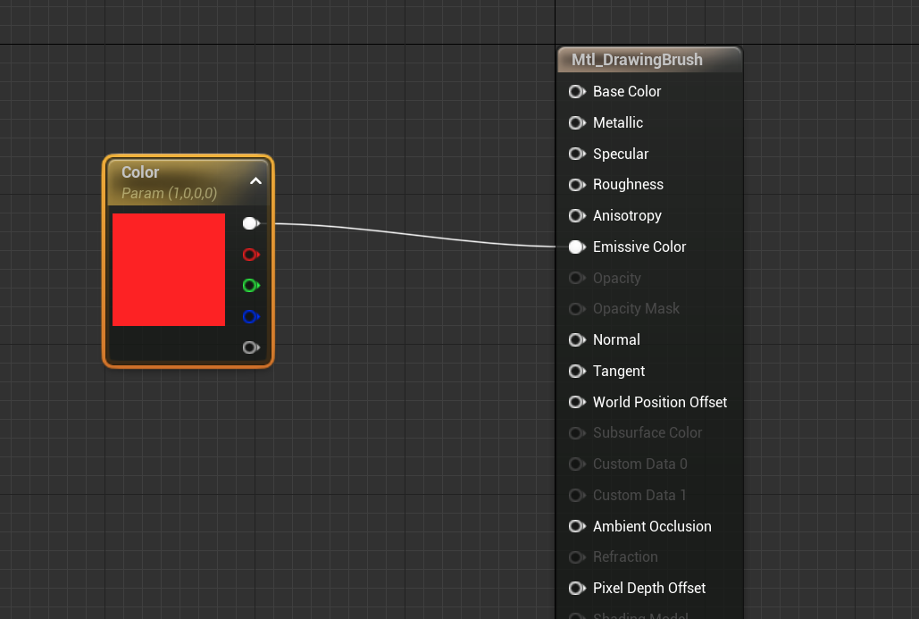This screenshot has height=619, width=919.
Task: Click the gray alpha output pin
Action: coord(252,347)
